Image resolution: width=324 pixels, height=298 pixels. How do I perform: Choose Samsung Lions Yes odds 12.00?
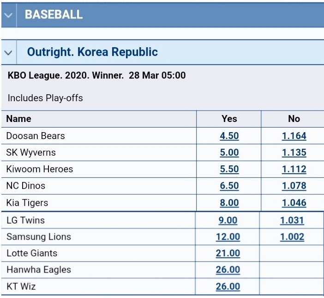[228, 237]
